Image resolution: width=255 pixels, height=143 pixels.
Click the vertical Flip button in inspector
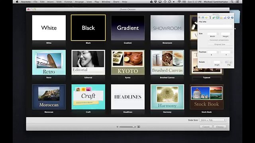[230, 62]
